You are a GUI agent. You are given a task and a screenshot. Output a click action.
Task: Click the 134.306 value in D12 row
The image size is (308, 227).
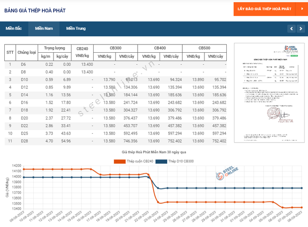click(x=130, y=87)
